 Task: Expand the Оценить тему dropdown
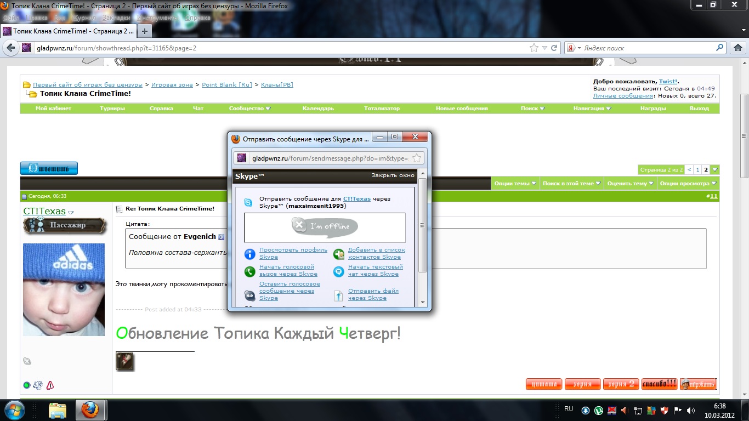(x=630, y=184)
